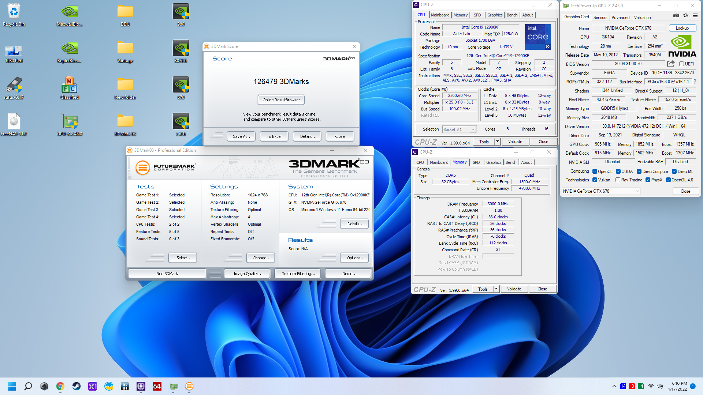703x395 pixels.
Task: Launch GPU-Z.2.43.0 desktop icon
Action: tap(70, 124)
